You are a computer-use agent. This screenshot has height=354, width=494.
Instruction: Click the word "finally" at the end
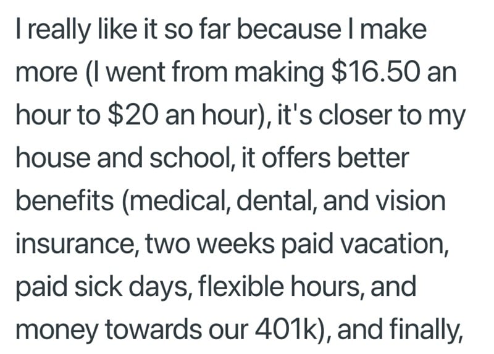point(422,331)
